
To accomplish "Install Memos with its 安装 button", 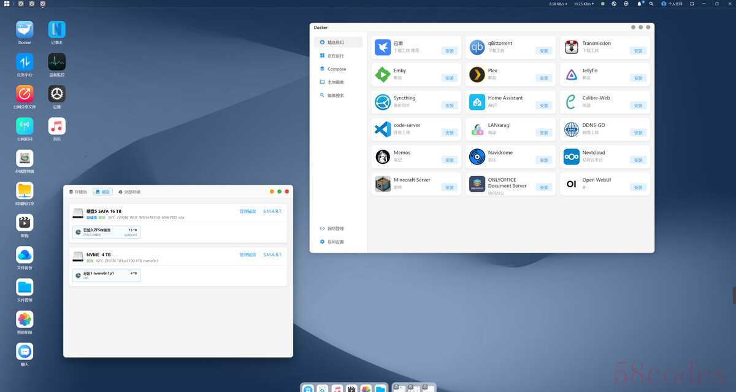I will [450, 160].
